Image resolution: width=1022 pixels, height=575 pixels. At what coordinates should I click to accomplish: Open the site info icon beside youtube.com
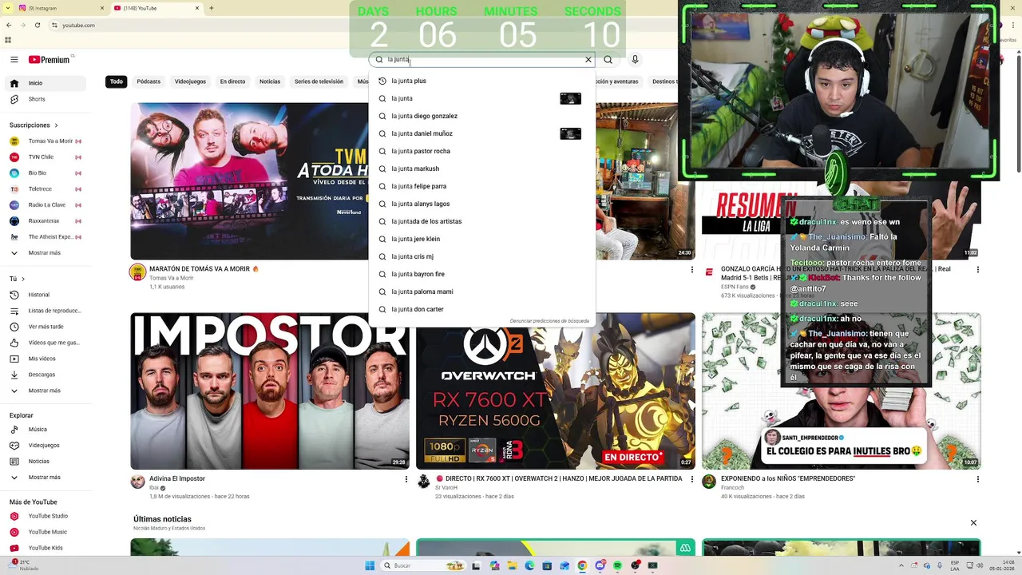pos(54,26)
